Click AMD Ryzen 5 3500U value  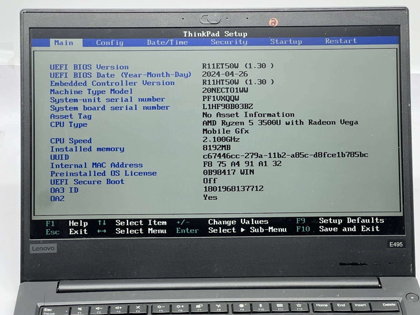pos(280,123)
